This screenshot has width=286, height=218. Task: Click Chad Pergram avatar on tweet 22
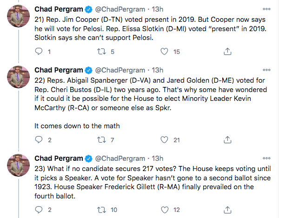18,77
